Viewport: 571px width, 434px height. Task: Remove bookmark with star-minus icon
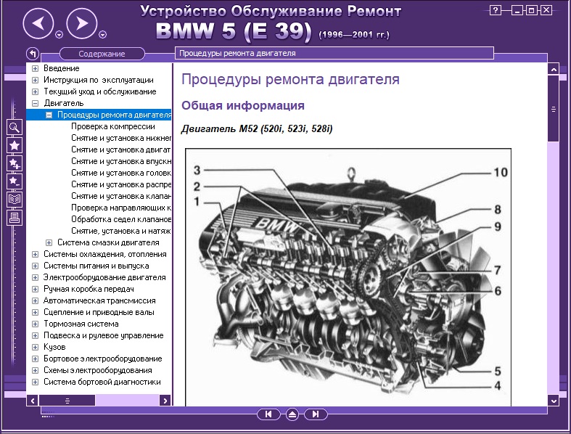(15, 181)
